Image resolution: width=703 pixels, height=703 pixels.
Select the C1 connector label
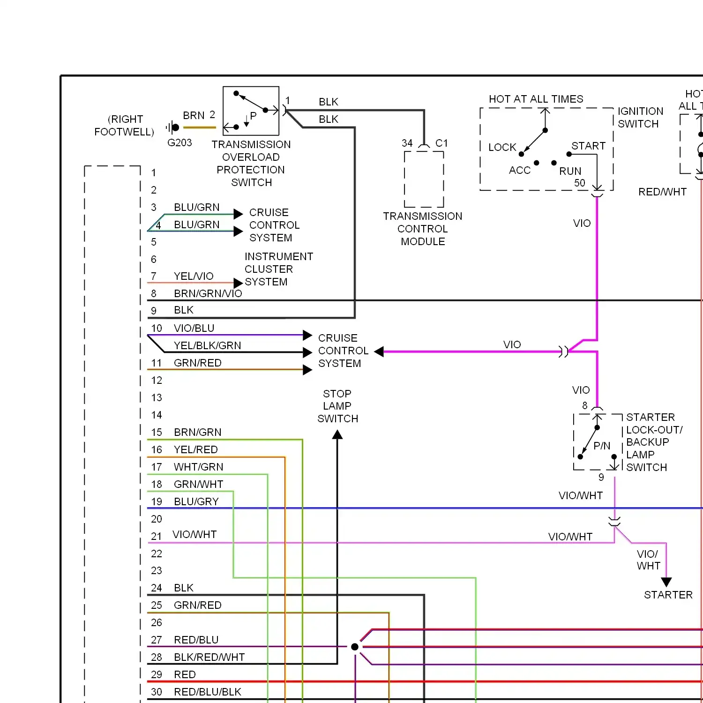442,143
